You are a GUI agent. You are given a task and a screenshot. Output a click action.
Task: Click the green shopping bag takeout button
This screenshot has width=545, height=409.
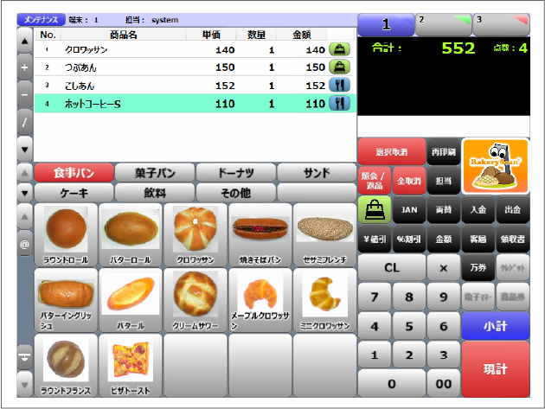pos(375,209)
